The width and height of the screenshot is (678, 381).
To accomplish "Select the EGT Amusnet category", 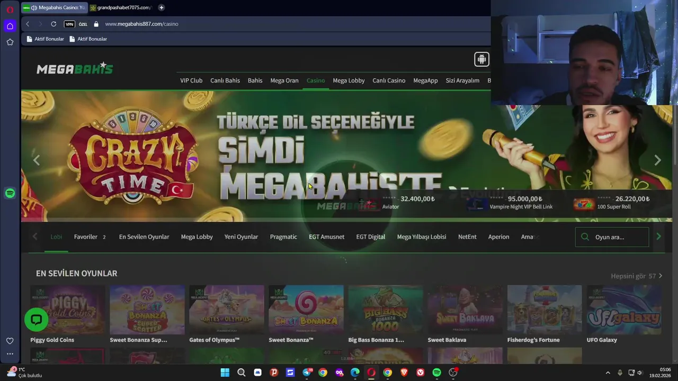I will point(326,237).
